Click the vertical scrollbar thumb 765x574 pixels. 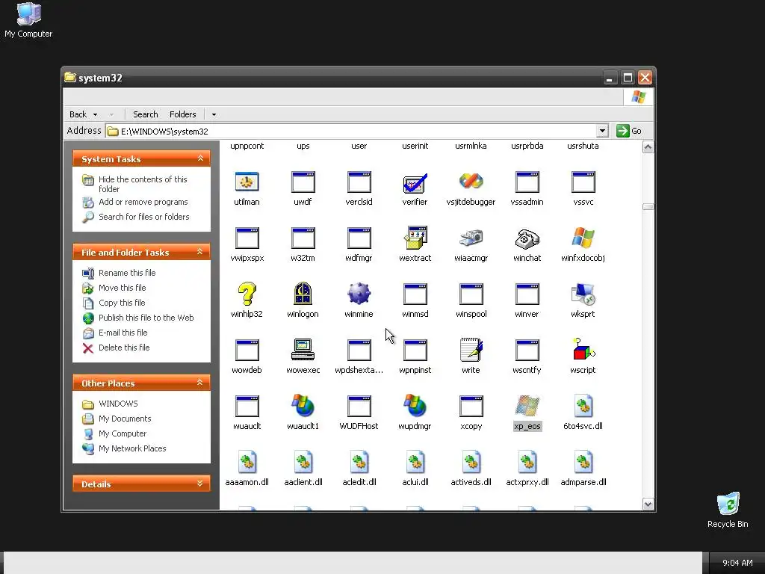pos(648,207)
